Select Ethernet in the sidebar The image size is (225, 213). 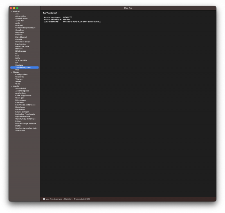19,35
